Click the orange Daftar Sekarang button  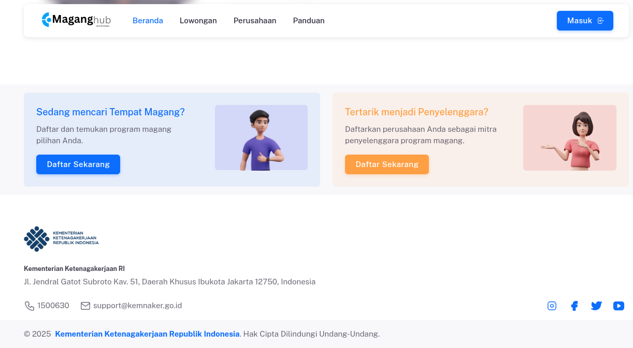pyautogui.click(x=386, y=164)
